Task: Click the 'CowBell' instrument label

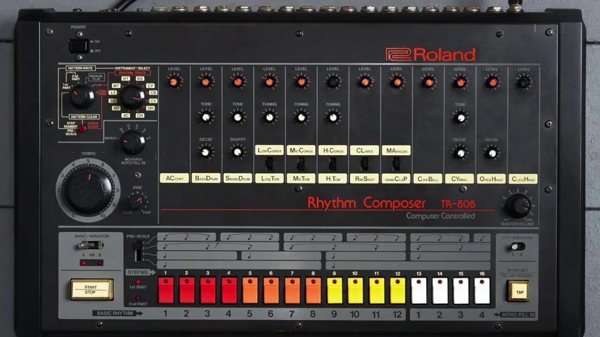Action: (x=428, y=179)
